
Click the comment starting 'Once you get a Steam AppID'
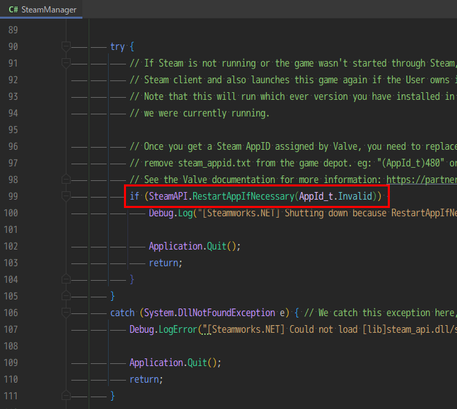click(293, 146)
